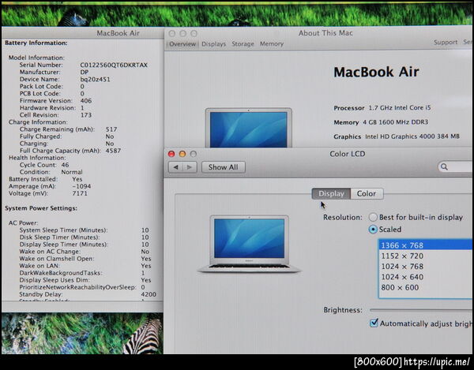Click the forward arrow in Color LCD toolbar
The width and height of the screenshot is (474, 370).
click(190, 167)
